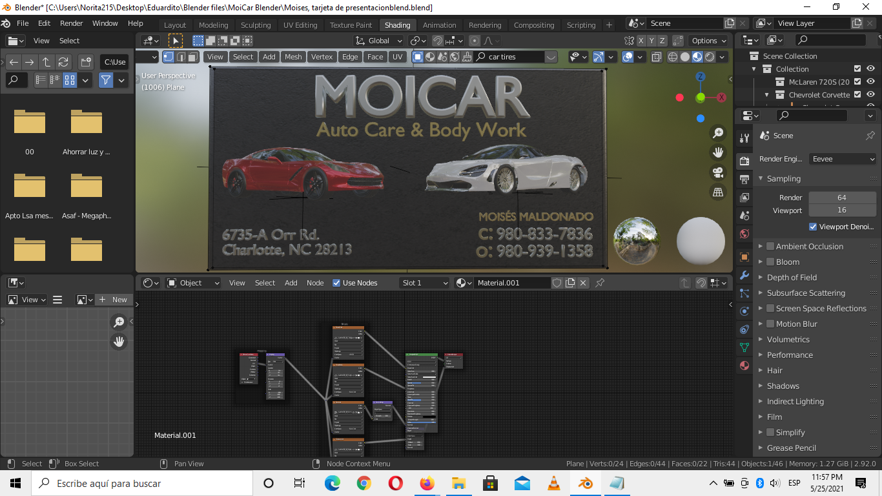Open the View Layer properties tab

[744, 198]
